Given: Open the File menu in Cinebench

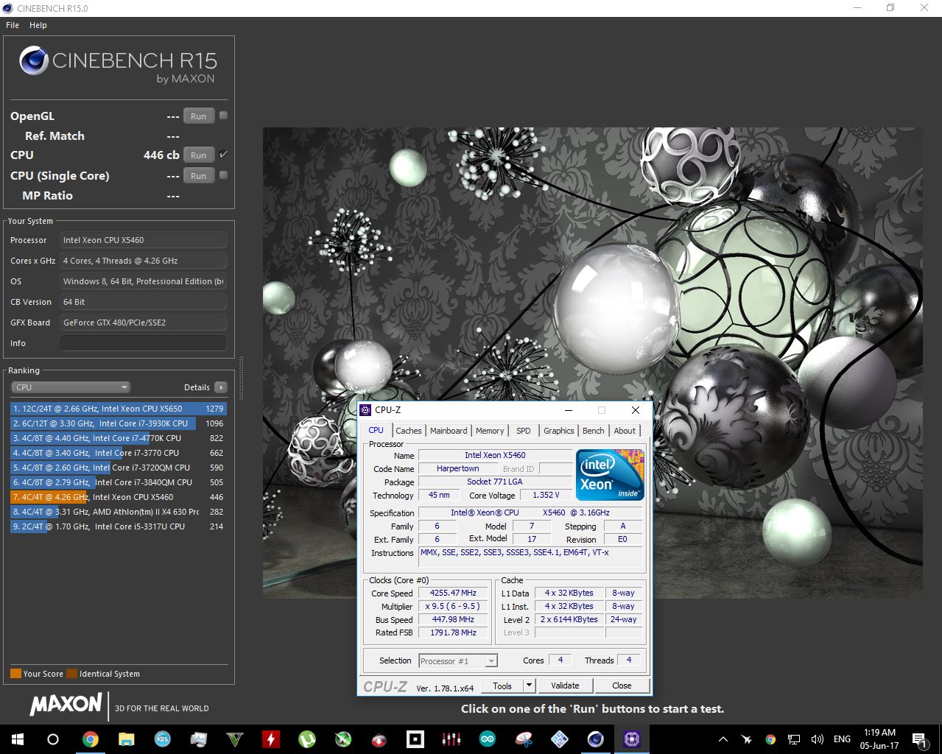Looking at the screenshot, I should point(13,25).
